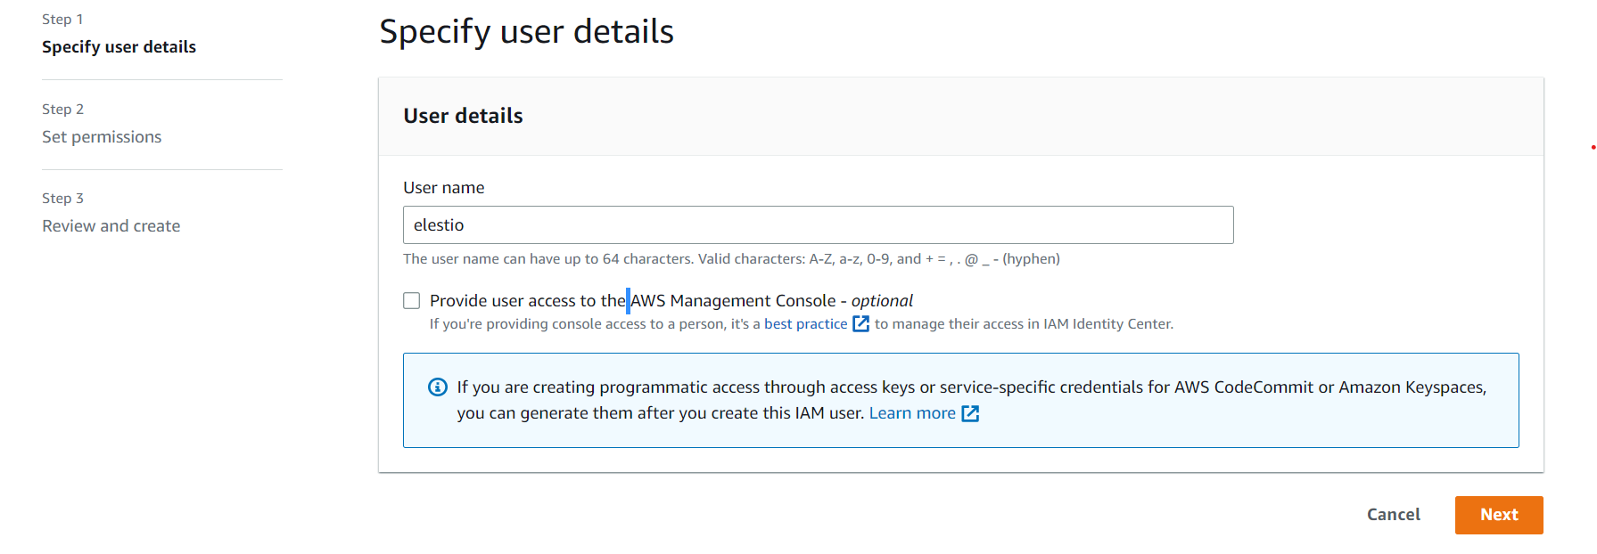
Task: Open the best practice link
Action: pos(805,324)
